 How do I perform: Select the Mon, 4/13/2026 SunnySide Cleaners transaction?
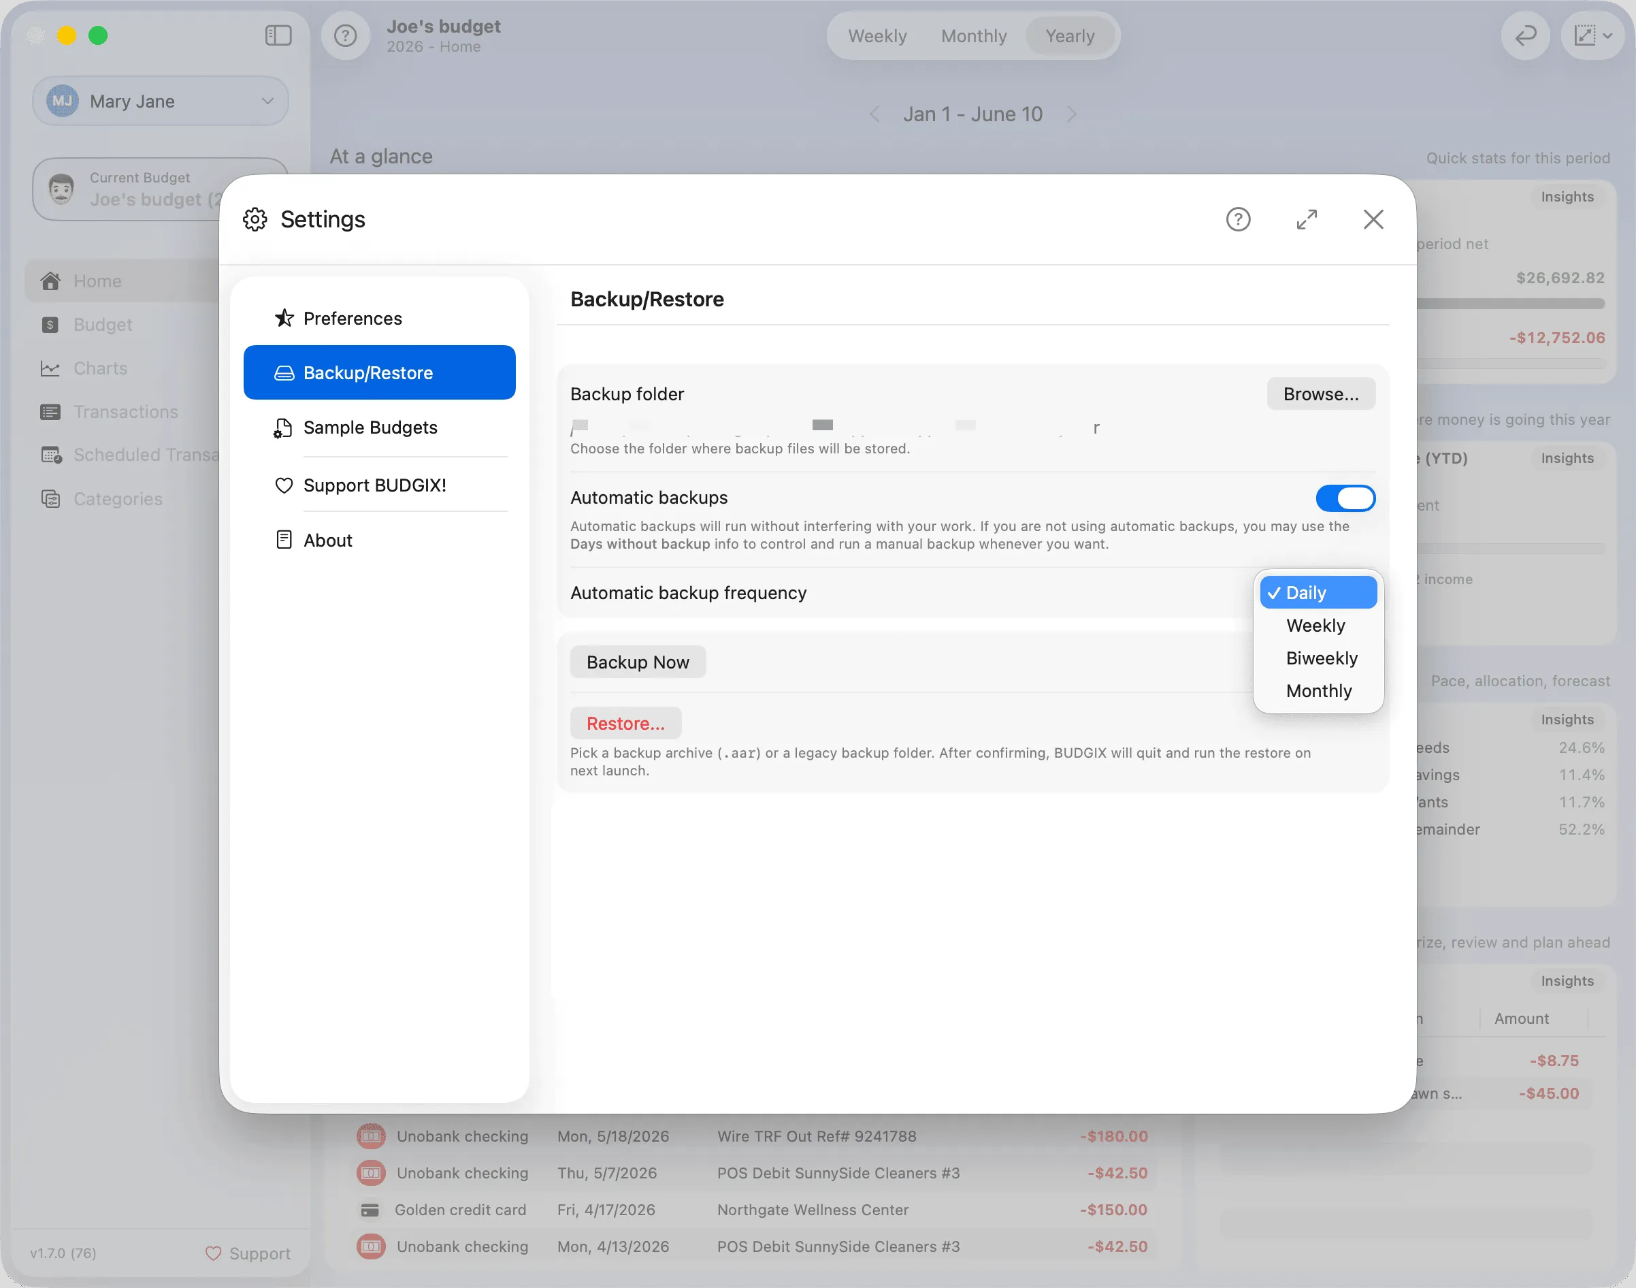click(753, 1246)
